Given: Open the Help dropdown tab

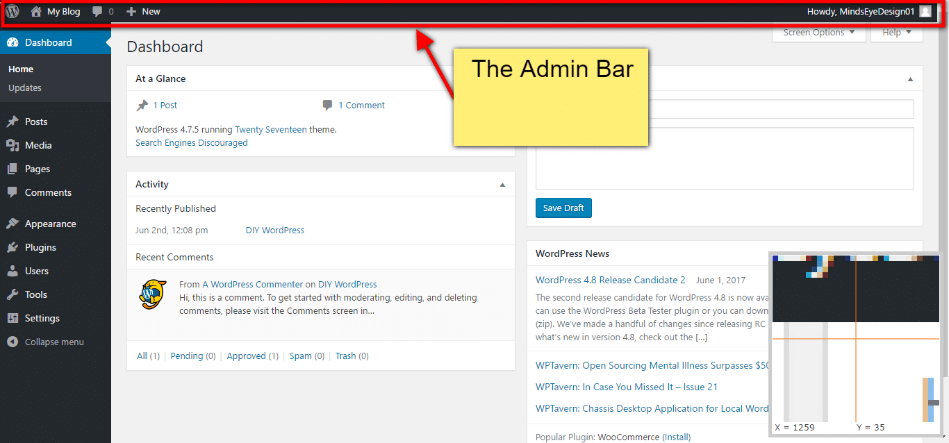Looking at the screenshot, I should pos(897,33).
